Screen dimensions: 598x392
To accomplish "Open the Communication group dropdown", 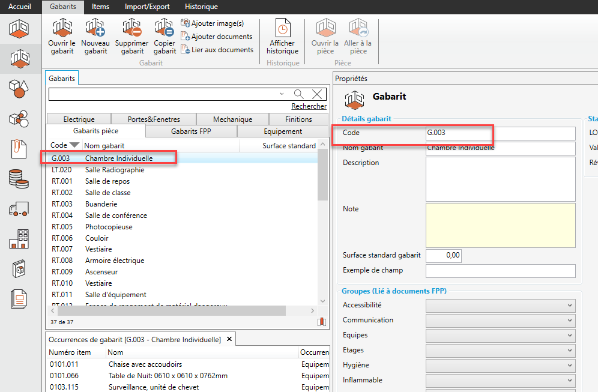I will [500, 320].
